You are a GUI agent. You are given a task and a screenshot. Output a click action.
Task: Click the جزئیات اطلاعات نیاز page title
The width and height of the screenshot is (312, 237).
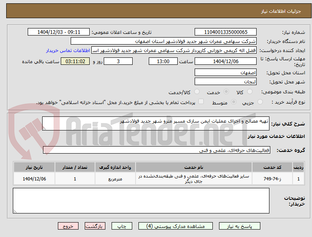(281, 11)
